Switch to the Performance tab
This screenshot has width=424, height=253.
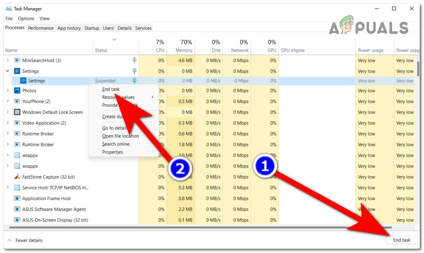41,28
